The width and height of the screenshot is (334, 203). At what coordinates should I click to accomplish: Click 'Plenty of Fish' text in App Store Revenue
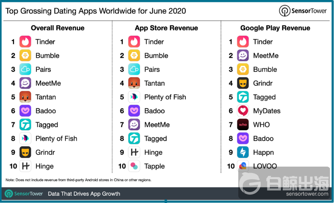(x=165, y=97)
